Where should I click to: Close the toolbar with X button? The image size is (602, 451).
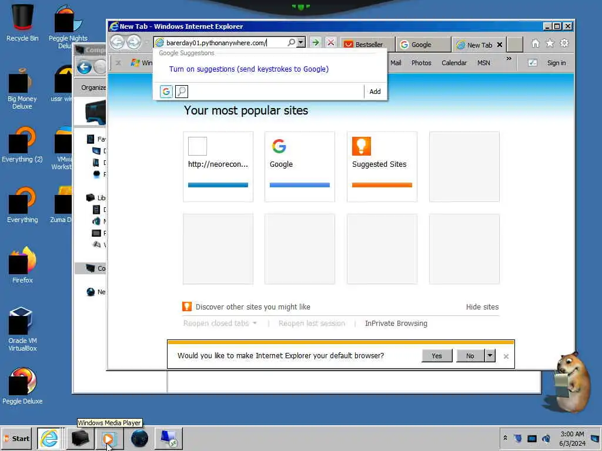pyautogui.click(x=118, y=62)
